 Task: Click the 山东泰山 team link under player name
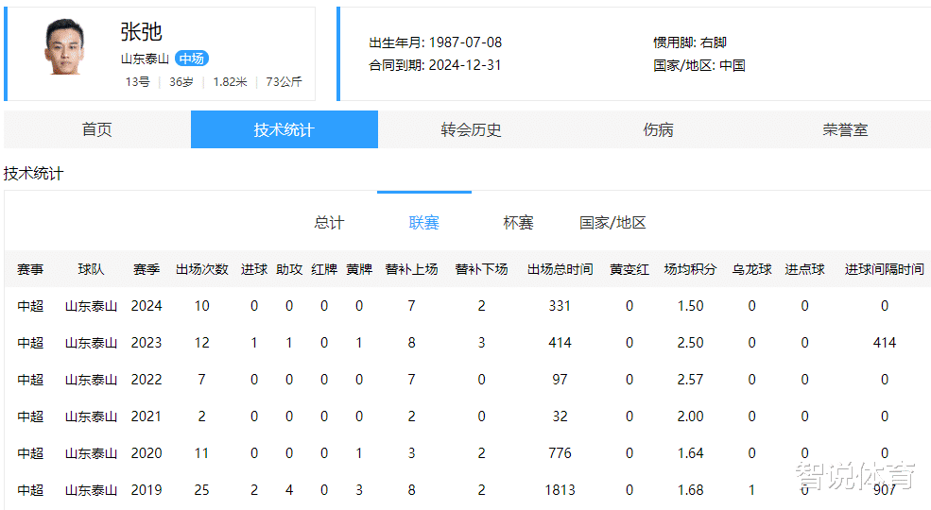tap(145, 59)
